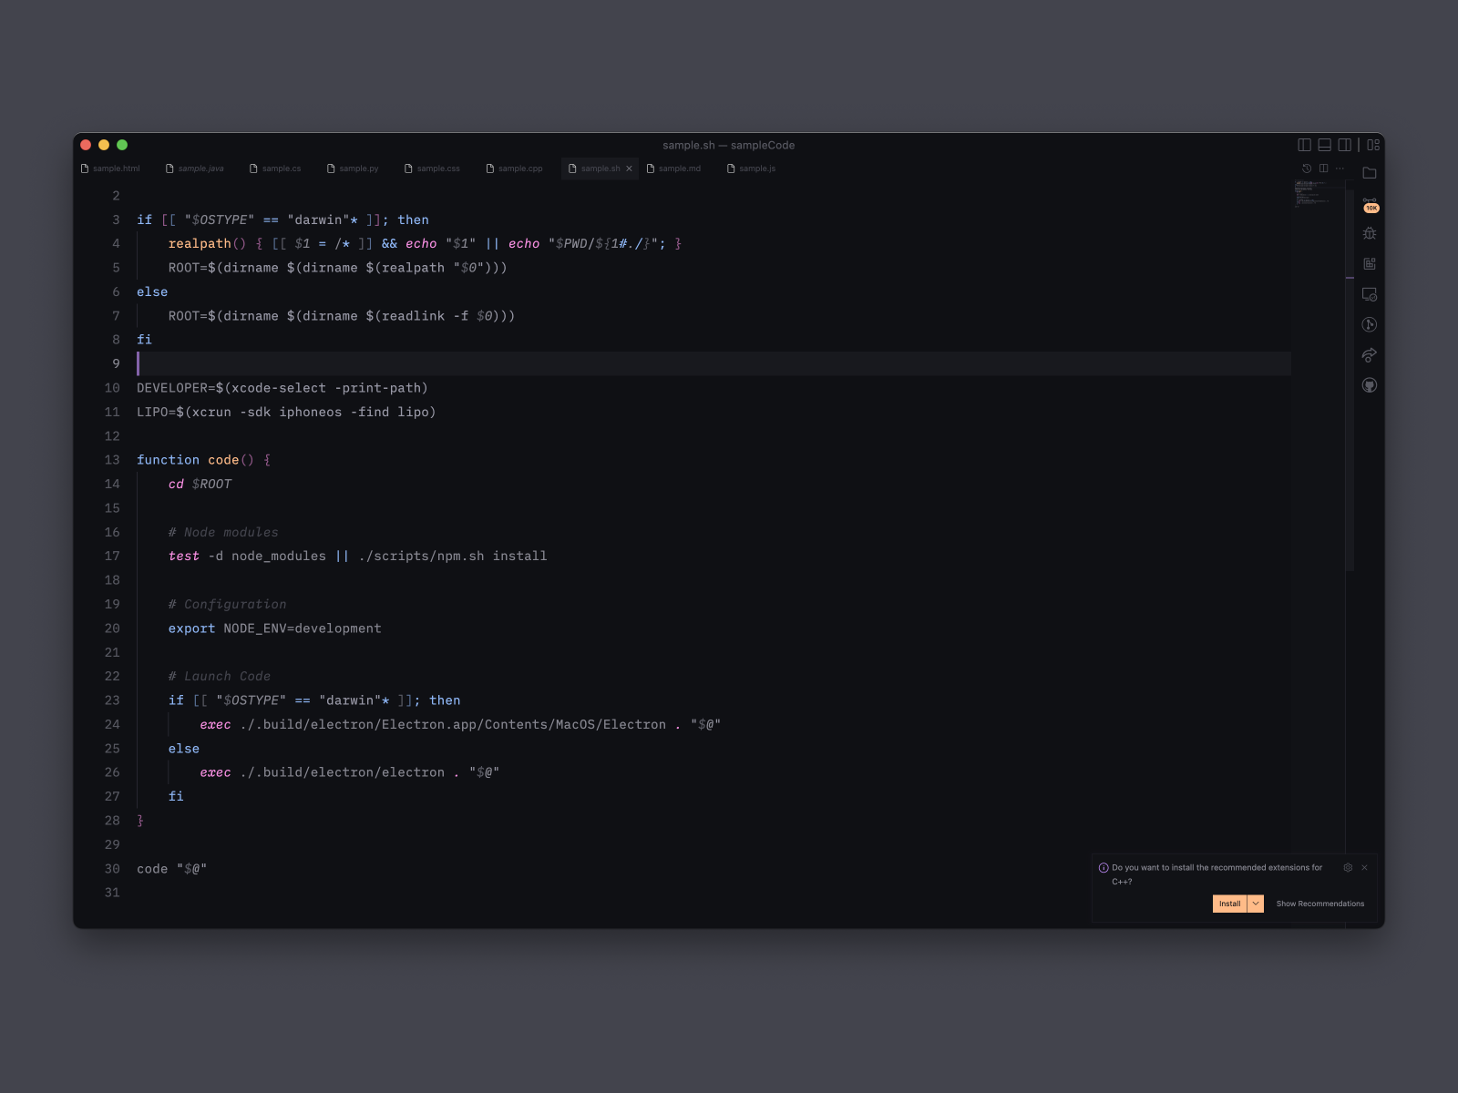
Task: Click 'code "$@"' on line 30
Action: point(172,869)
